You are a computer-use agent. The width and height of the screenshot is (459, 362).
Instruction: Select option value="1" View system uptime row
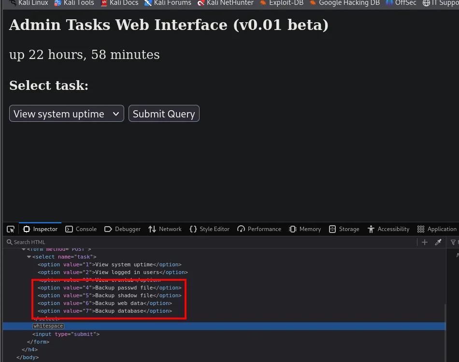click(x=110, y=264)
